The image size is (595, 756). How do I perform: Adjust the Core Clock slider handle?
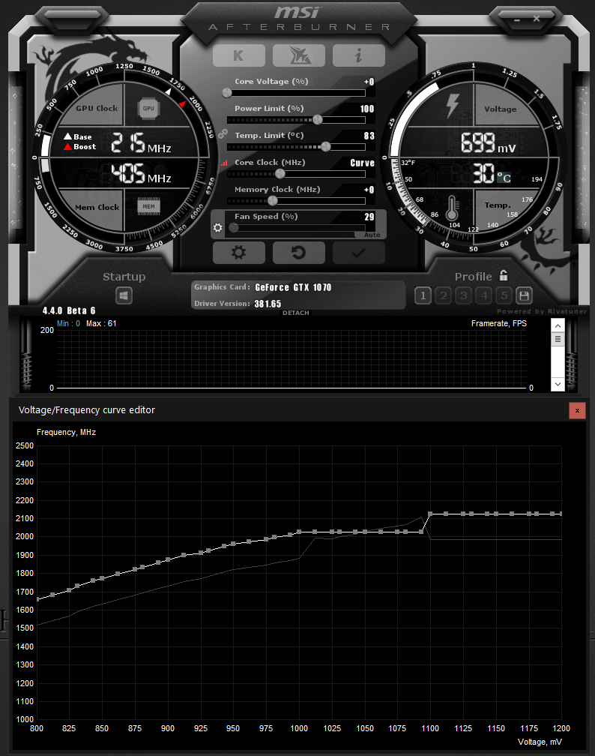point(280,173)
